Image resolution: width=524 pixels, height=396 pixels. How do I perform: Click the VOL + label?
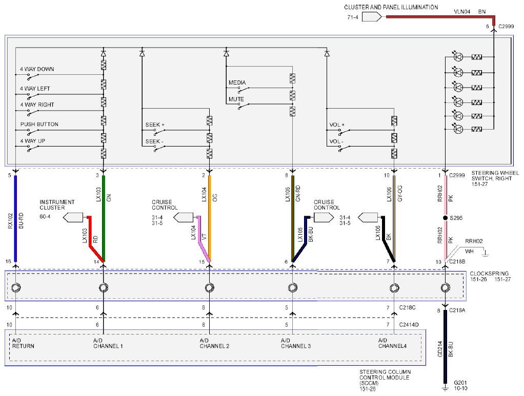[337, 125]
